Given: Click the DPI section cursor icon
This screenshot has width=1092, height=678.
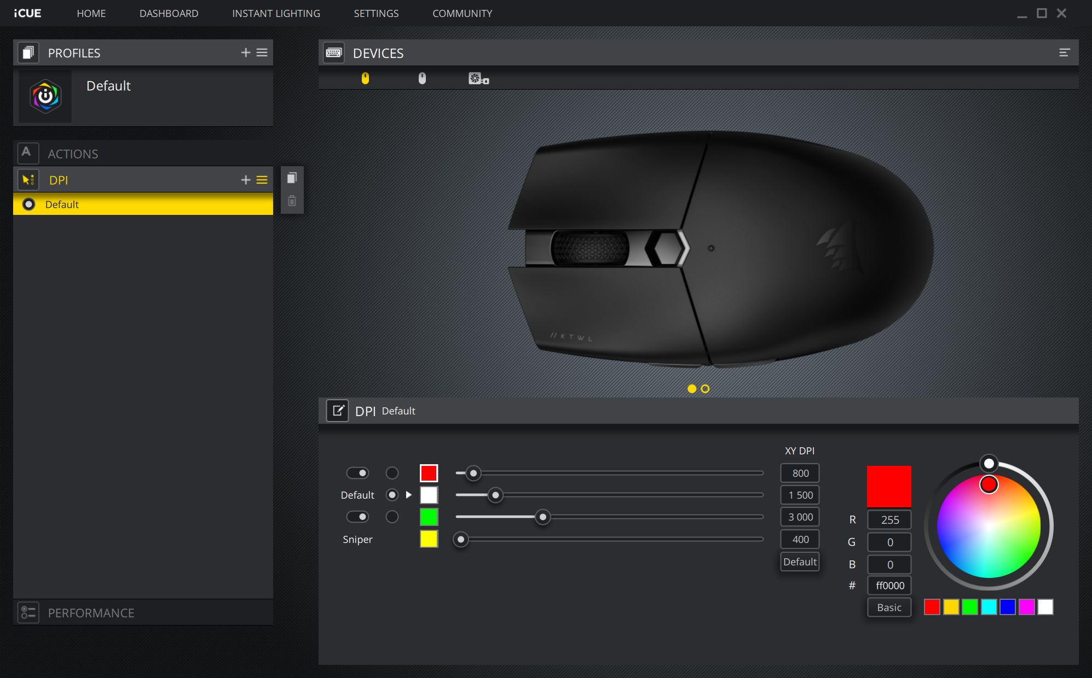Looking at the screenshot, I should tap(28, 180).
